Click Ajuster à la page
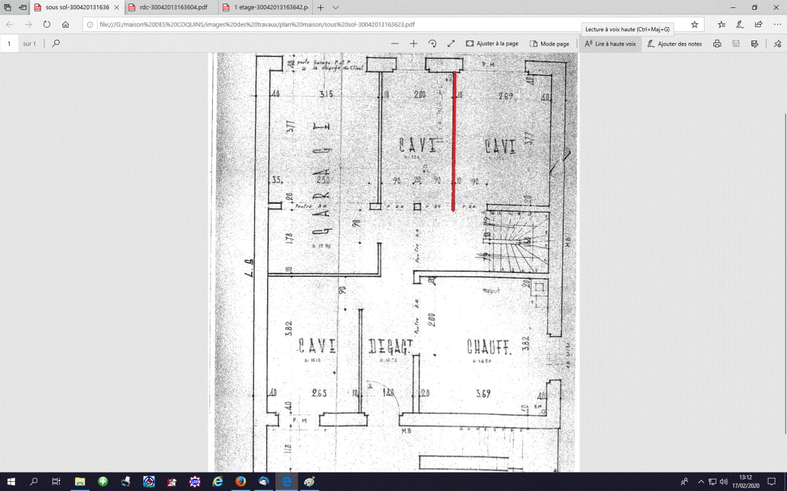This screenshot has width=787, height=491. click(492, 44)
